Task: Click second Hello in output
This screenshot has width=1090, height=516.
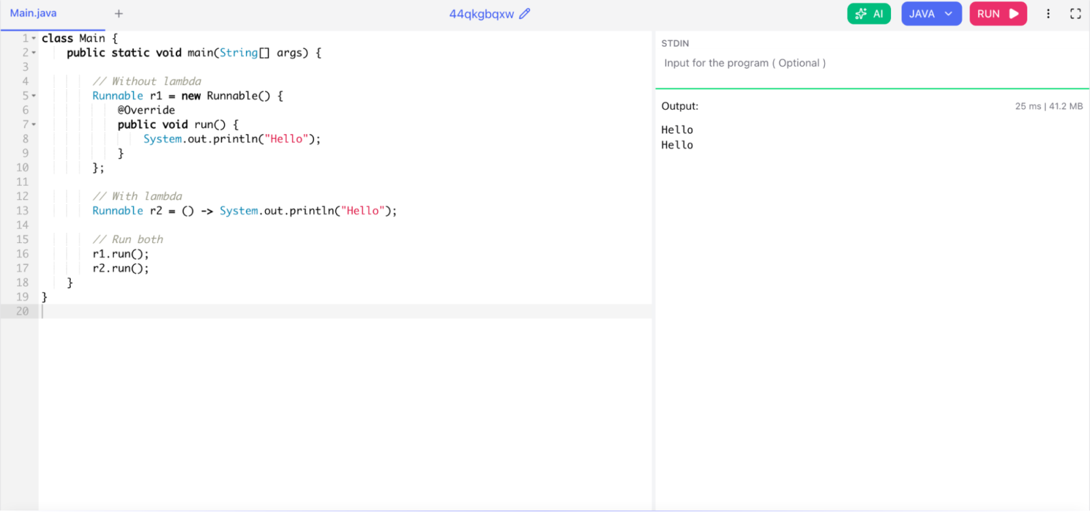Action: tap(677, 145)
